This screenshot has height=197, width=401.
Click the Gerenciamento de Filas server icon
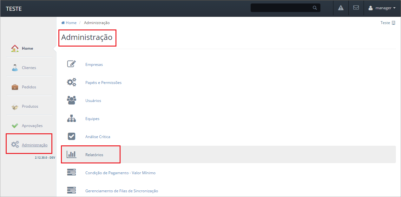click(71, 190)
